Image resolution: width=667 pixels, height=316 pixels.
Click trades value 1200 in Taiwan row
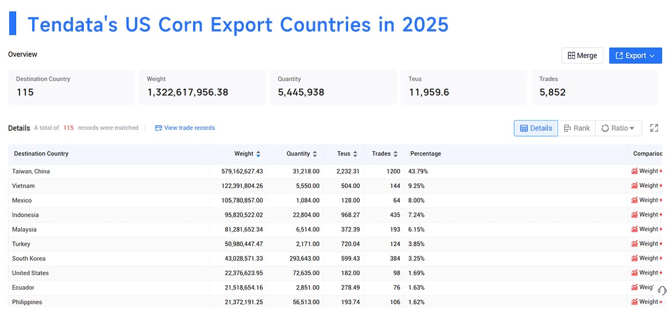(394, 171)
